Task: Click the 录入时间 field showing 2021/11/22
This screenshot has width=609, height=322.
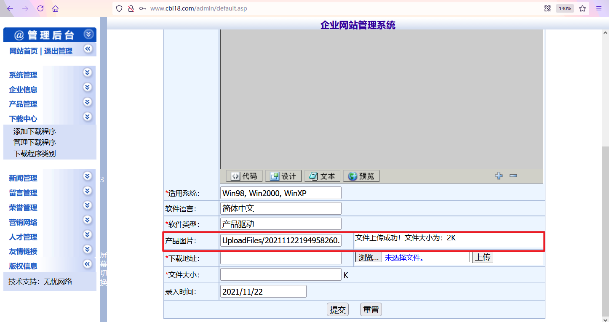Action: click(x=263, y=291)
